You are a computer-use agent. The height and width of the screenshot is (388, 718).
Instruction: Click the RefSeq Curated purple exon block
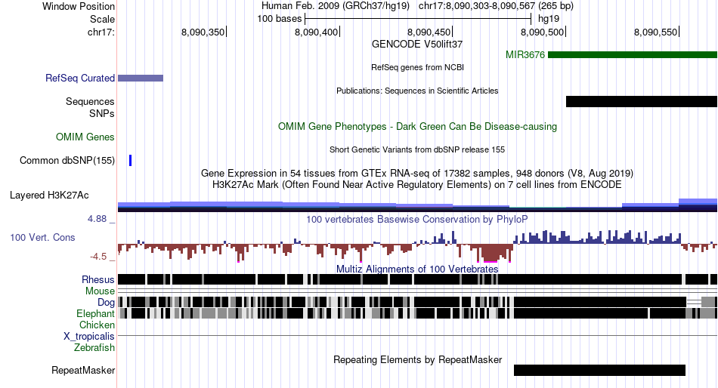(x=141, y=79)
